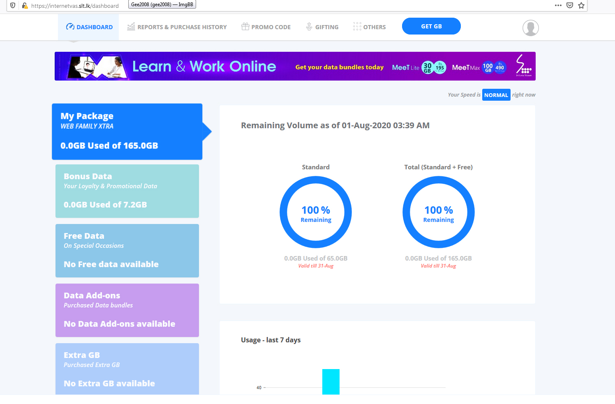Click the Gee2008 ImgBB tooltip label
This screenshot has width=615, height=404.
[x=162, y=5]
